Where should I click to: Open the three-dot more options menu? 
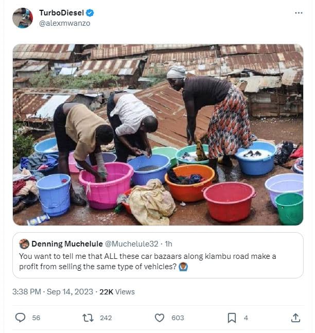point(299,12)
